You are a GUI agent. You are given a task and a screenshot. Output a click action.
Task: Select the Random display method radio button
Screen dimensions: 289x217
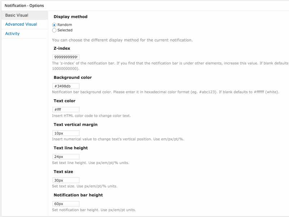[54, 25]
